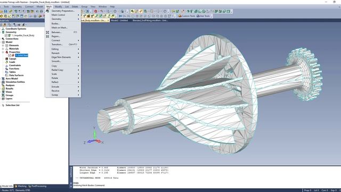Collapse the Properties tree node
The width and height of the screenshot is (341, 192).
pyautogui.click(x=3, y=52)
